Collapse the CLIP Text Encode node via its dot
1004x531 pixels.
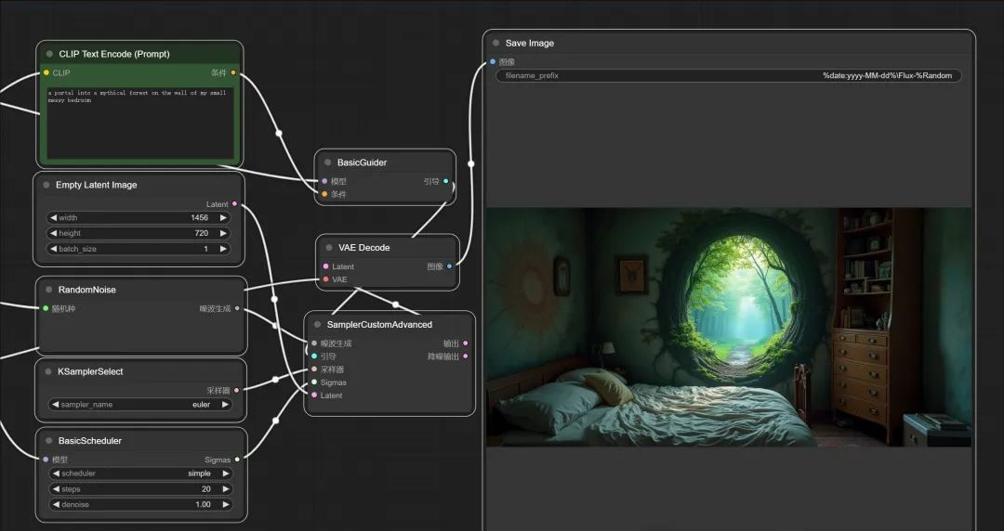coord(49,54)
